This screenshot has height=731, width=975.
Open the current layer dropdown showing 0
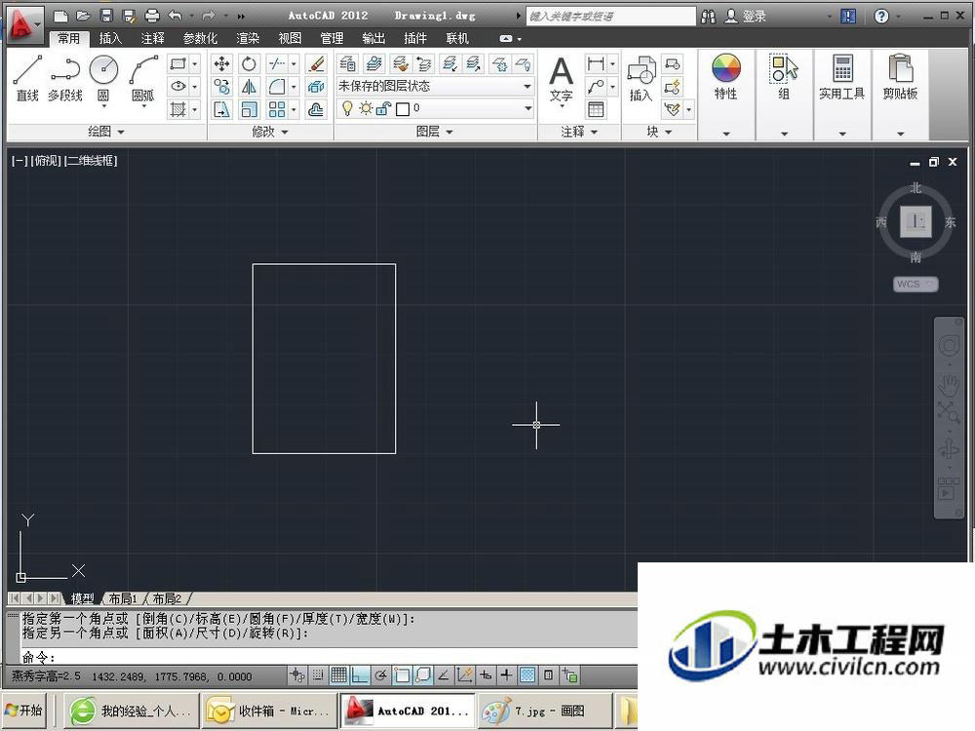click(435, 109)
